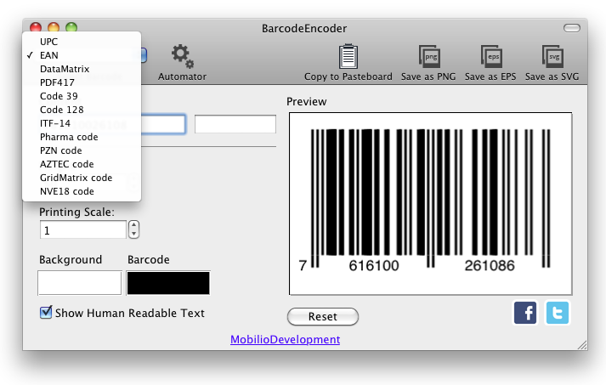Click the Automator toolbar label
This screenshot has height=385, width=606.
[x=183, y=76]
